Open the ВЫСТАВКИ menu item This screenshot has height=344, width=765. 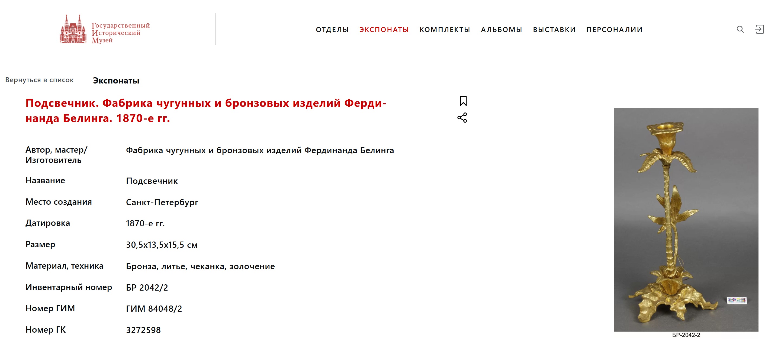tap(554, 30)
